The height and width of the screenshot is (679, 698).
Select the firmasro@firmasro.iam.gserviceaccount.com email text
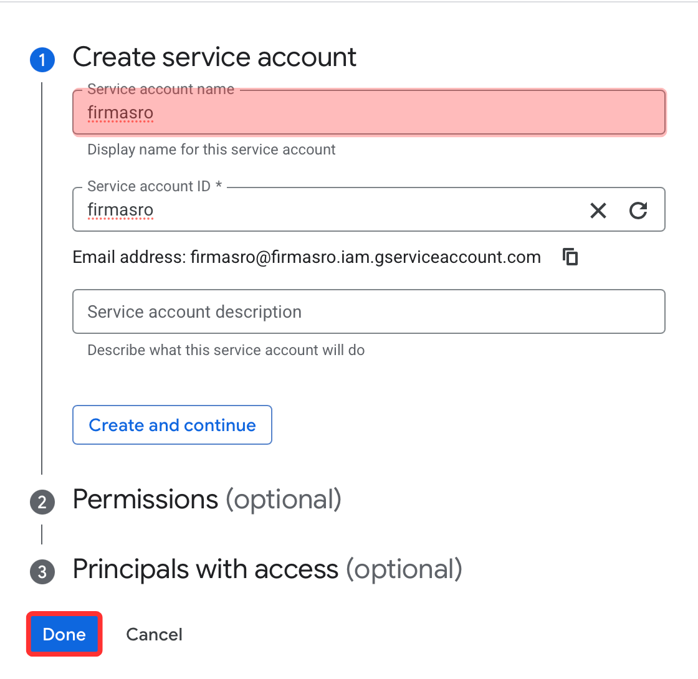point(365,257)
